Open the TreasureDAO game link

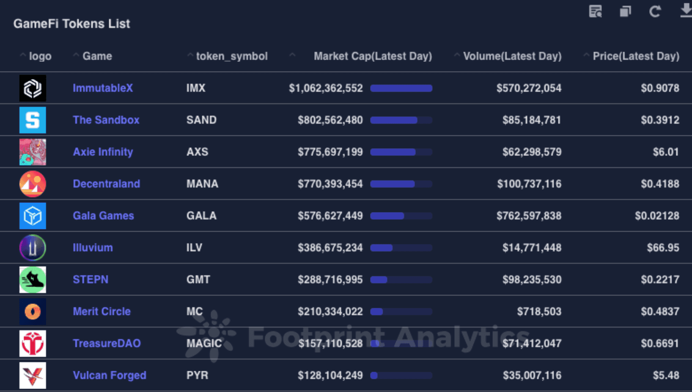[107, 343]
